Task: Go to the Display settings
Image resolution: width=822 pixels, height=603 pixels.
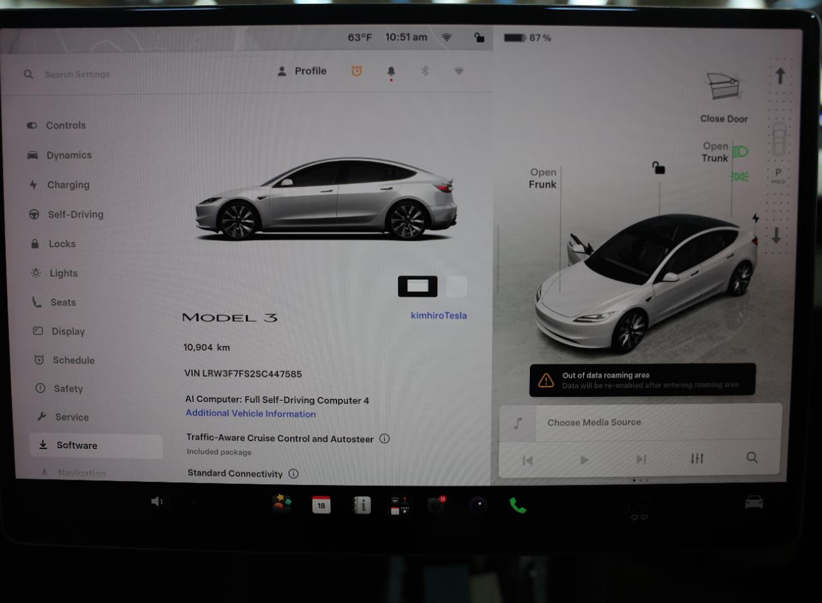Action: point(59,331)
